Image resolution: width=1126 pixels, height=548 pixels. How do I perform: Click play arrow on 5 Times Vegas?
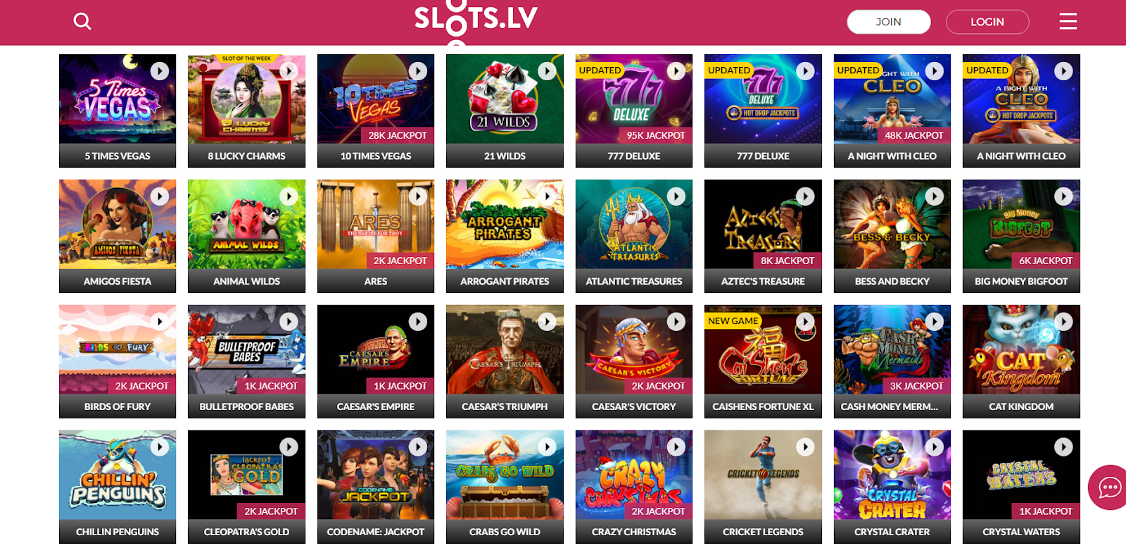coord(160,71)
